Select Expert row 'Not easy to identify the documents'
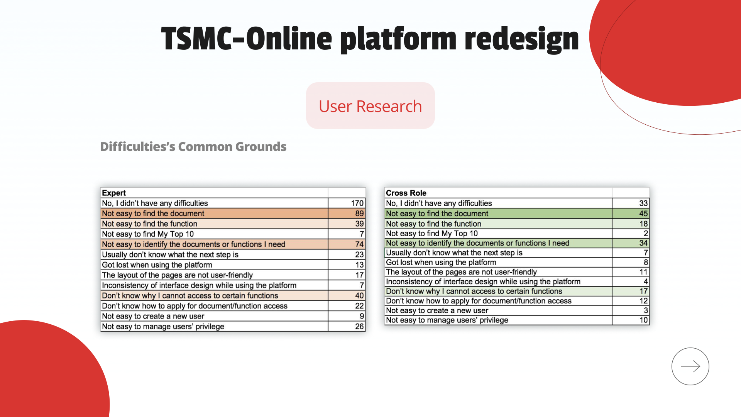 click(x=233, y=244)
